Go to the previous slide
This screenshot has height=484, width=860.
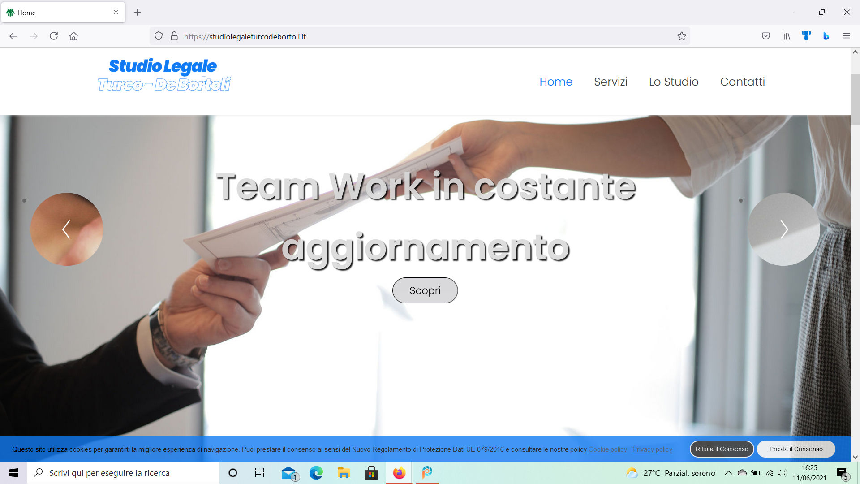(67, 229)
